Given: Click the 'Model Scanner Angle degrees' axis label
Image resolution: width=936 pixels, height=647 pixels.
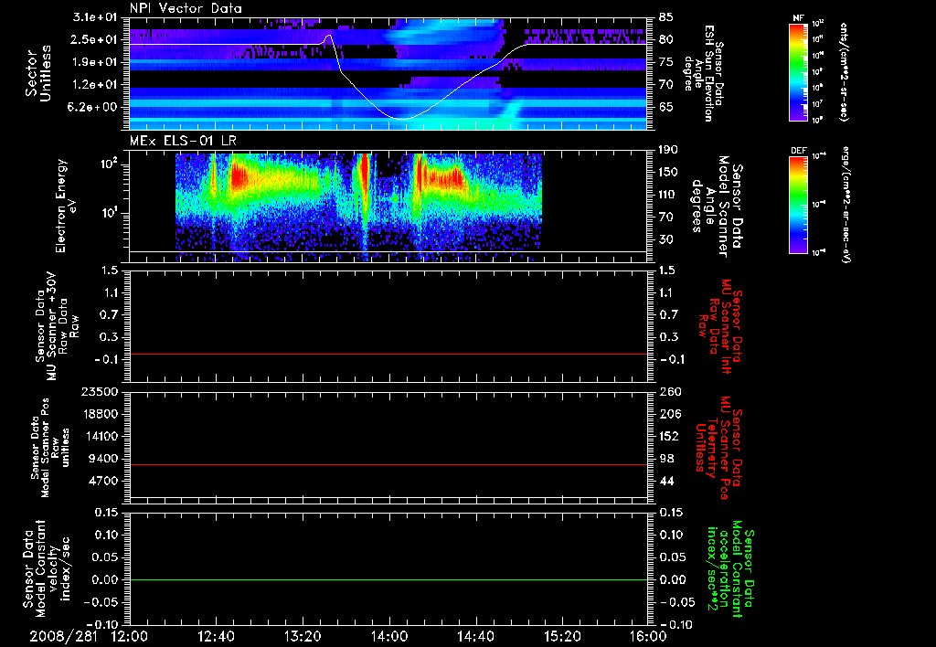Looking at the screenshot, I should pyautogui.click(x=718, y=207).
